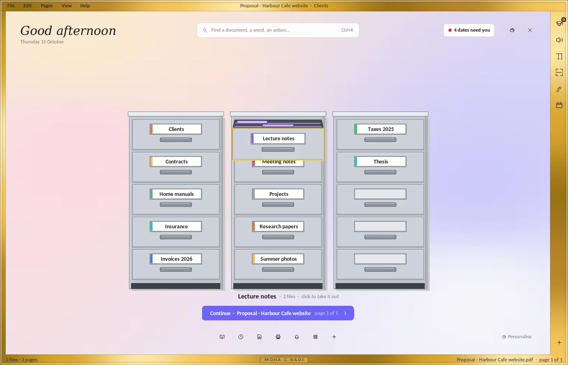Click the '3 files · 3 pages' status text

pos(22,360)
